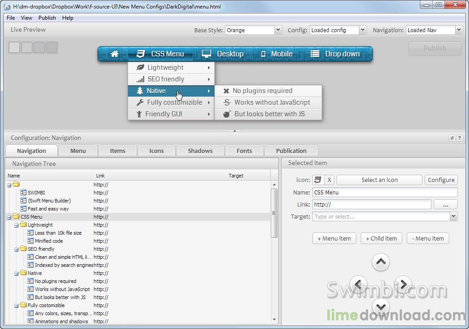The height and width of the screenshot is (329, 469).
Task: Switch to the Shadows tab
Action: 200,151
